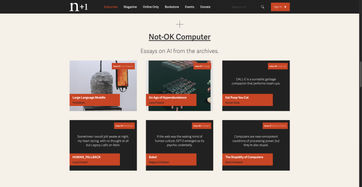Click the Issue 44 Middlemen tag
This screenshot has height=187, width=362.
click(124, 126)
